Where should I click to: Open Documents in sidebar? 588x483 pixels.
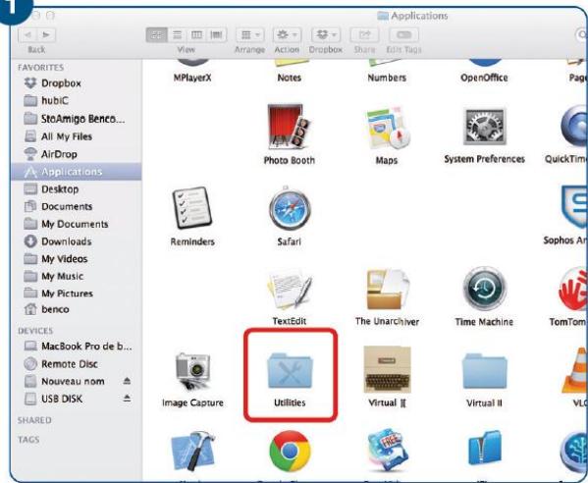pyautogui.click(x=77, y=206)
